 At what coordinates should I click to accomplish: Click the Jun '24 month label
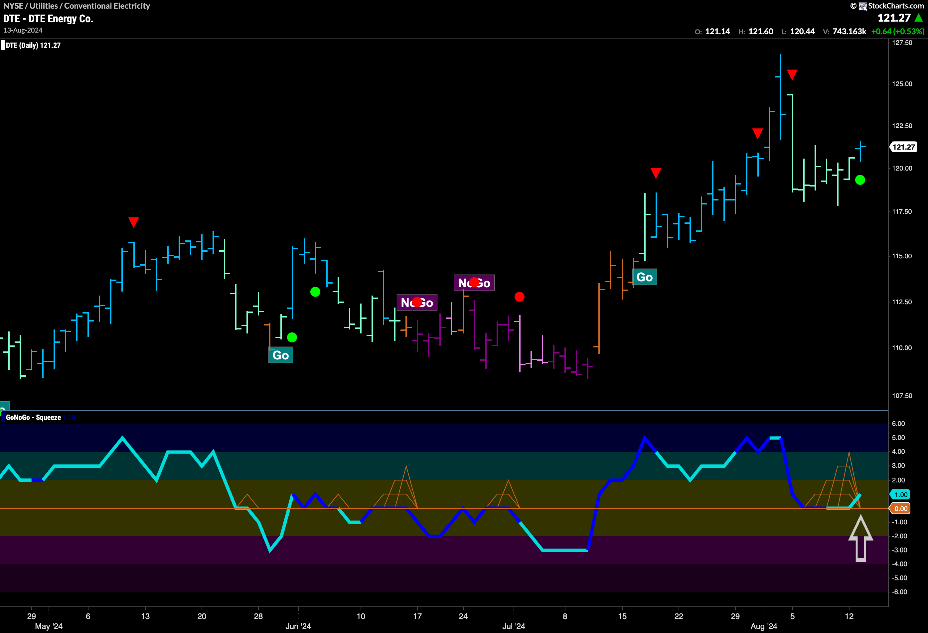click(x=298, y=626)
